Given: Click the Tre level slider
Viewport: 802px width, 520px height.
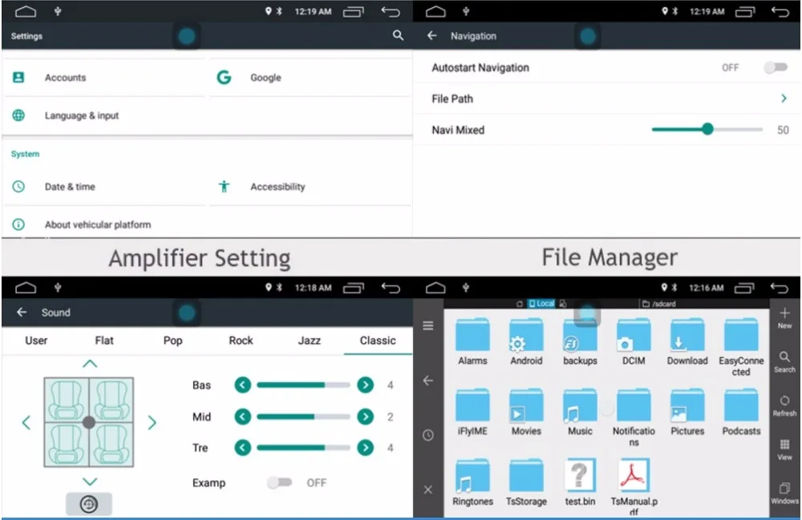Looking at the screenshot, I should (303, 447).
